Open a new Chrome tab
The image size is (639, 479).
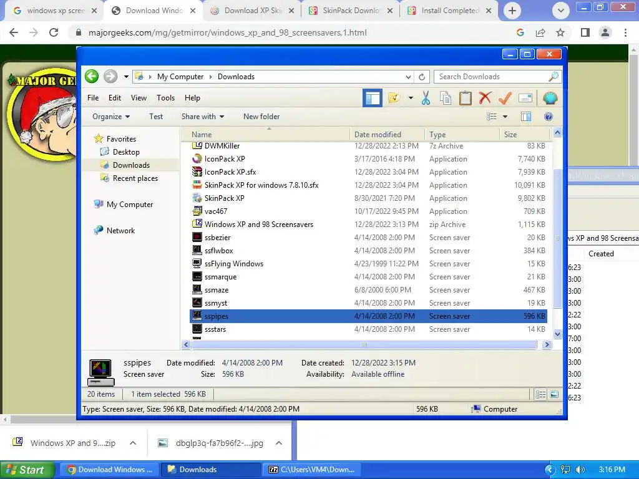tap(512, 11)
